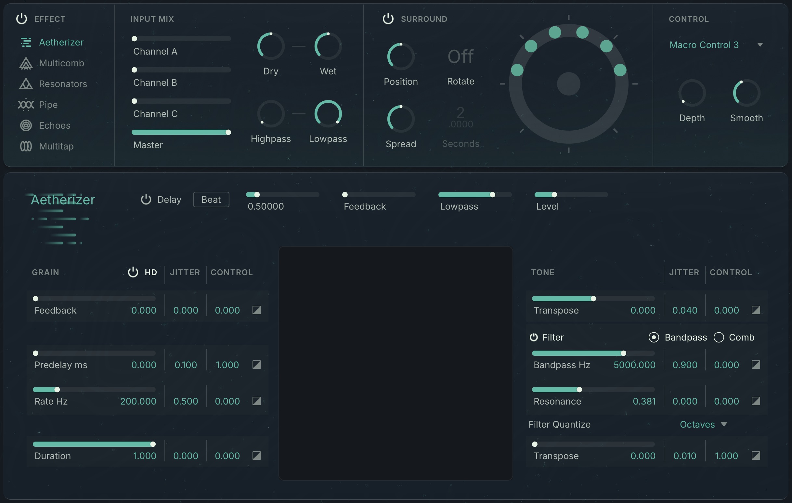792x503 pixels.
Task: Toggle the Surround power button
Action: (x=388, y=19)
